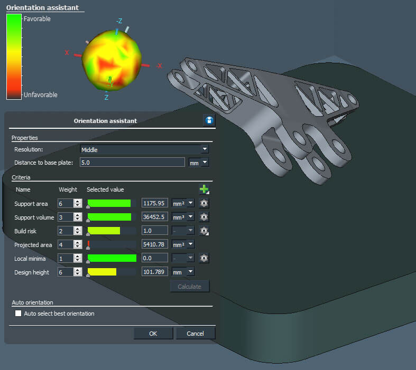Adjust the Projected area weight stepper
Screen dimensions: 416x370
(x=78, y=244)
